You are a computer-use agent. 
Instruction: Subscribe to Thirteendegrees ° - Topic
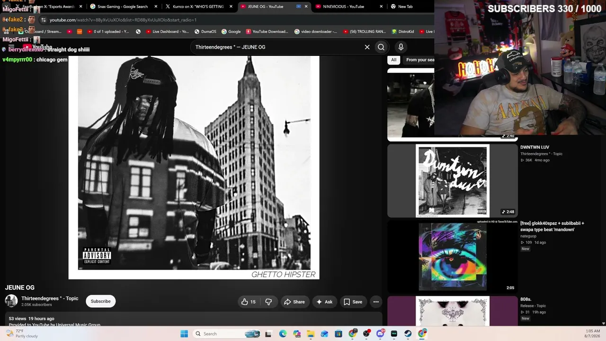click(x=100, y=301)
